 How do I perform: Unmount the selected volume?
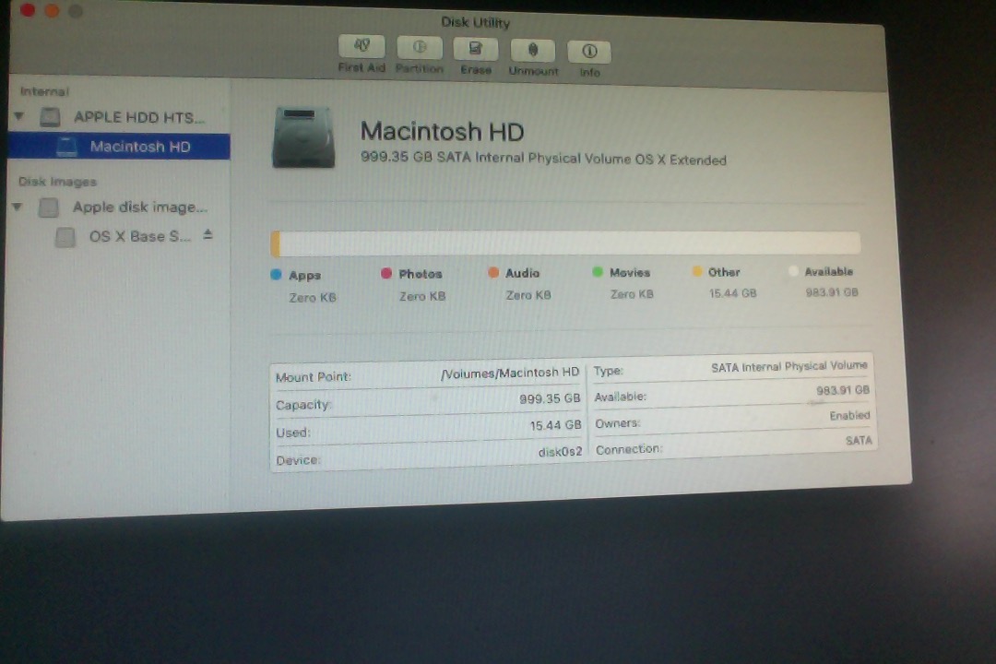pos(532,50)
